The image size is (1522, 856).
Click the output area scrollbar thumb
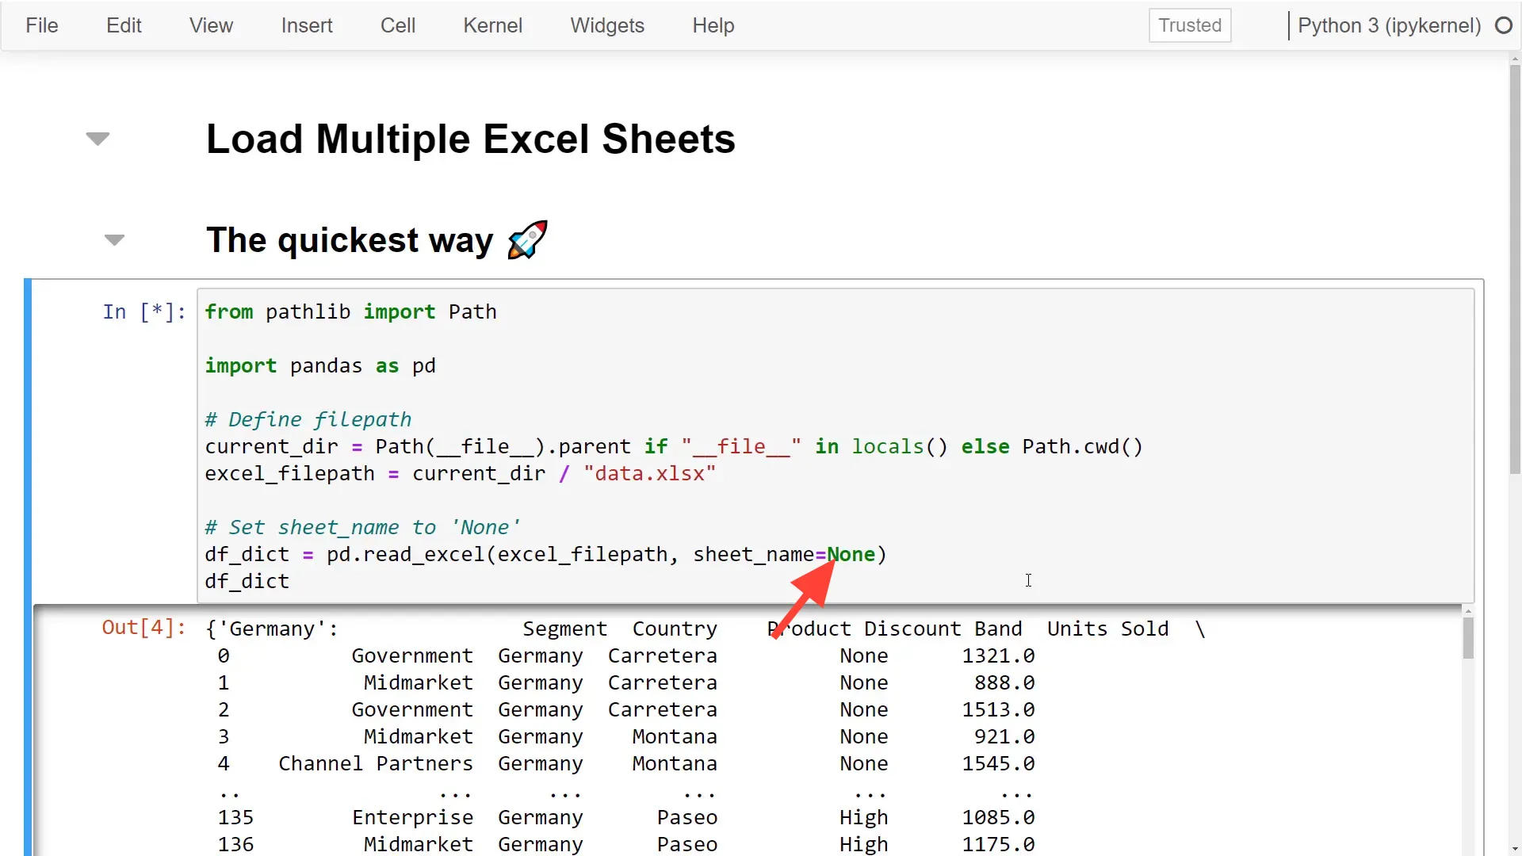pos(1468,638)
